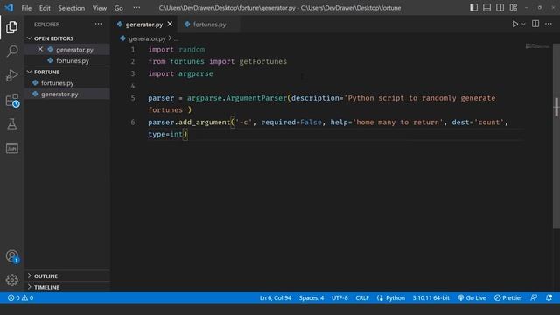Expand the Timeline section
Screen dimensions: 560x315
pyautogui.click(x=66, y=287)
